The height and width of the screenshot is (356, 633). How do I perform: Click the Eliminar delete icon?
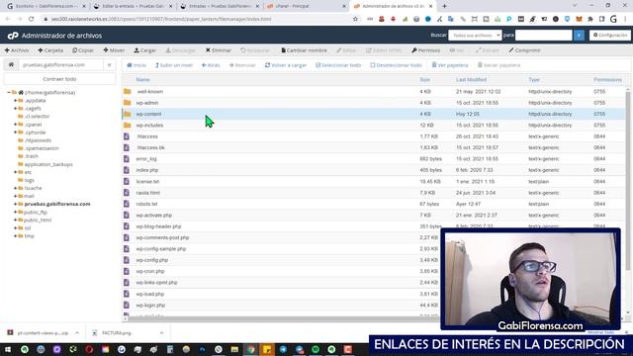tap(219, 50)
